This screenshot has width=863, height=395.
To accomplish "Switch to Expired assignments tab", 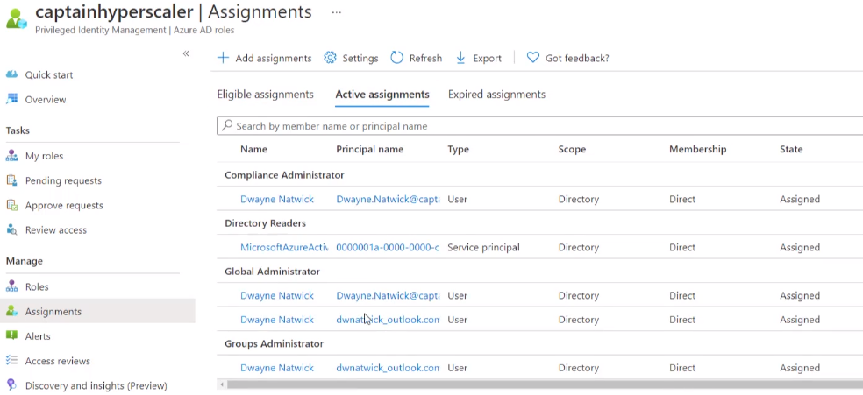I will pos(496,95).
